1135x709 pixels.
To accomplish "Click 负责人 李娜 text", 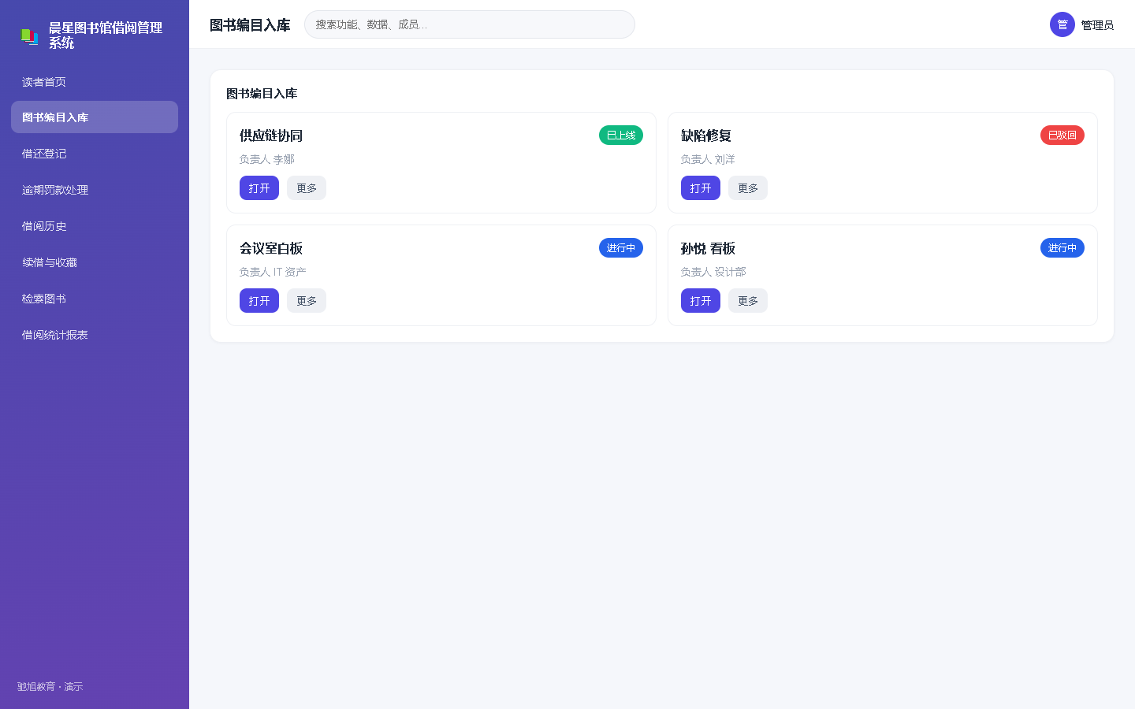I will [x=267, y=159].
